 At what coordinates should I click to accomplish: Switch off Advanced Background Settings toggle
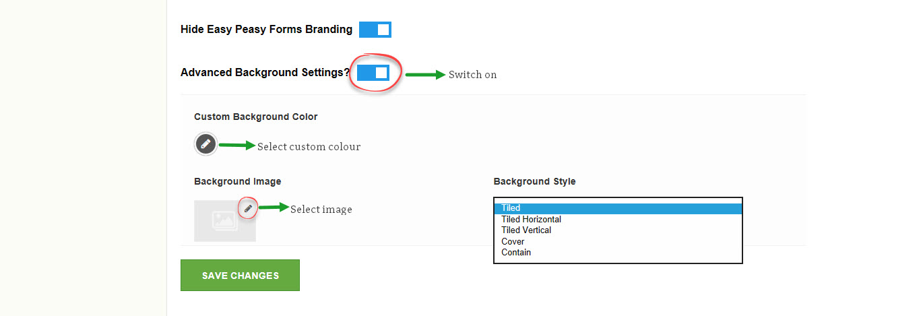[x=373, y=73]
